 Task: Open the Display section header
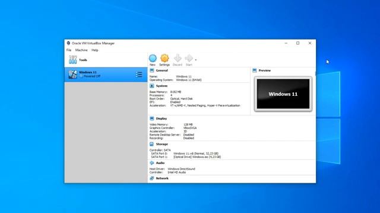(161, 118)
